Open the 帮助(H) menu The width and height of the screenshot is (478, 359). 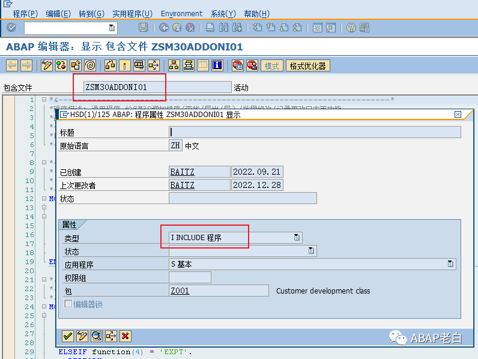pos(256,14)
